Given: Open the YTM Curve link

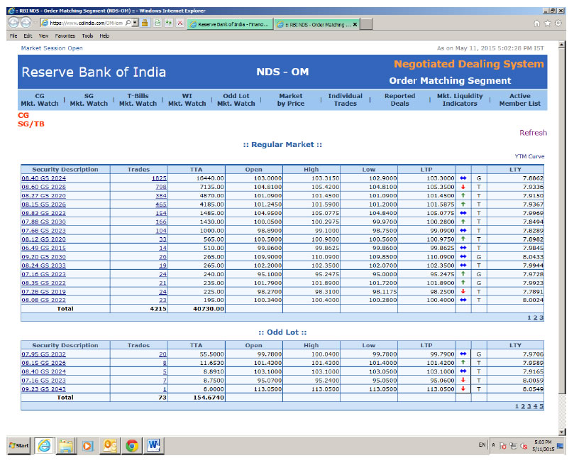Looking at the screenshot, I should pos(529,156).
